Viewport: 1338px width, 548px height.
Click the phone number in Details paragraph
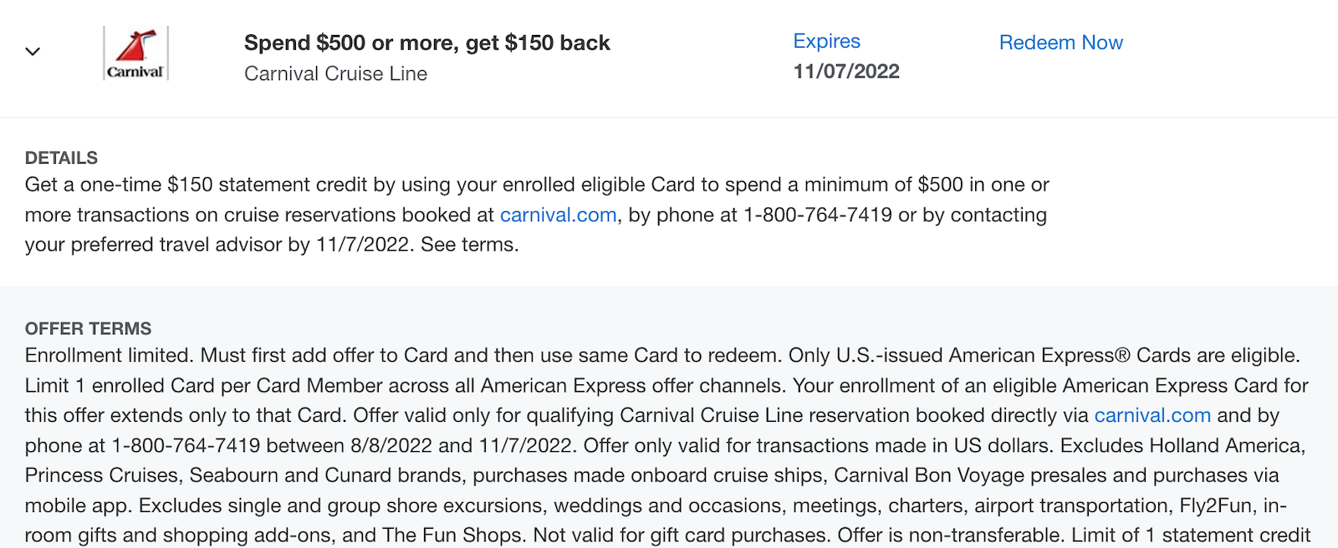coord(817,215)
